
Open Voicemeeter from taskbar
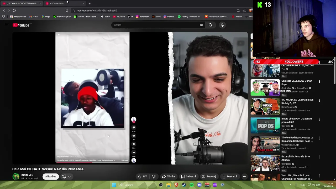(207, 185)
